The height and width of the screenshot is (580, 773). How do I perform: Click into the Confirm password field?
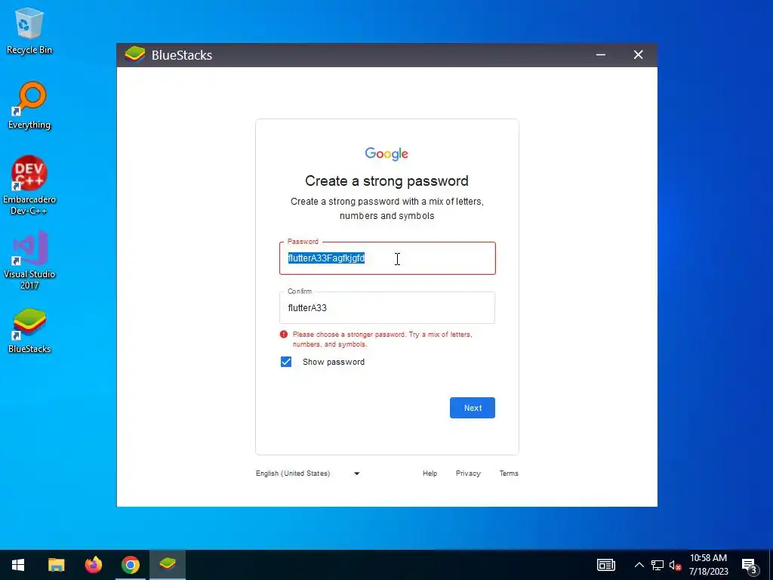387,308
